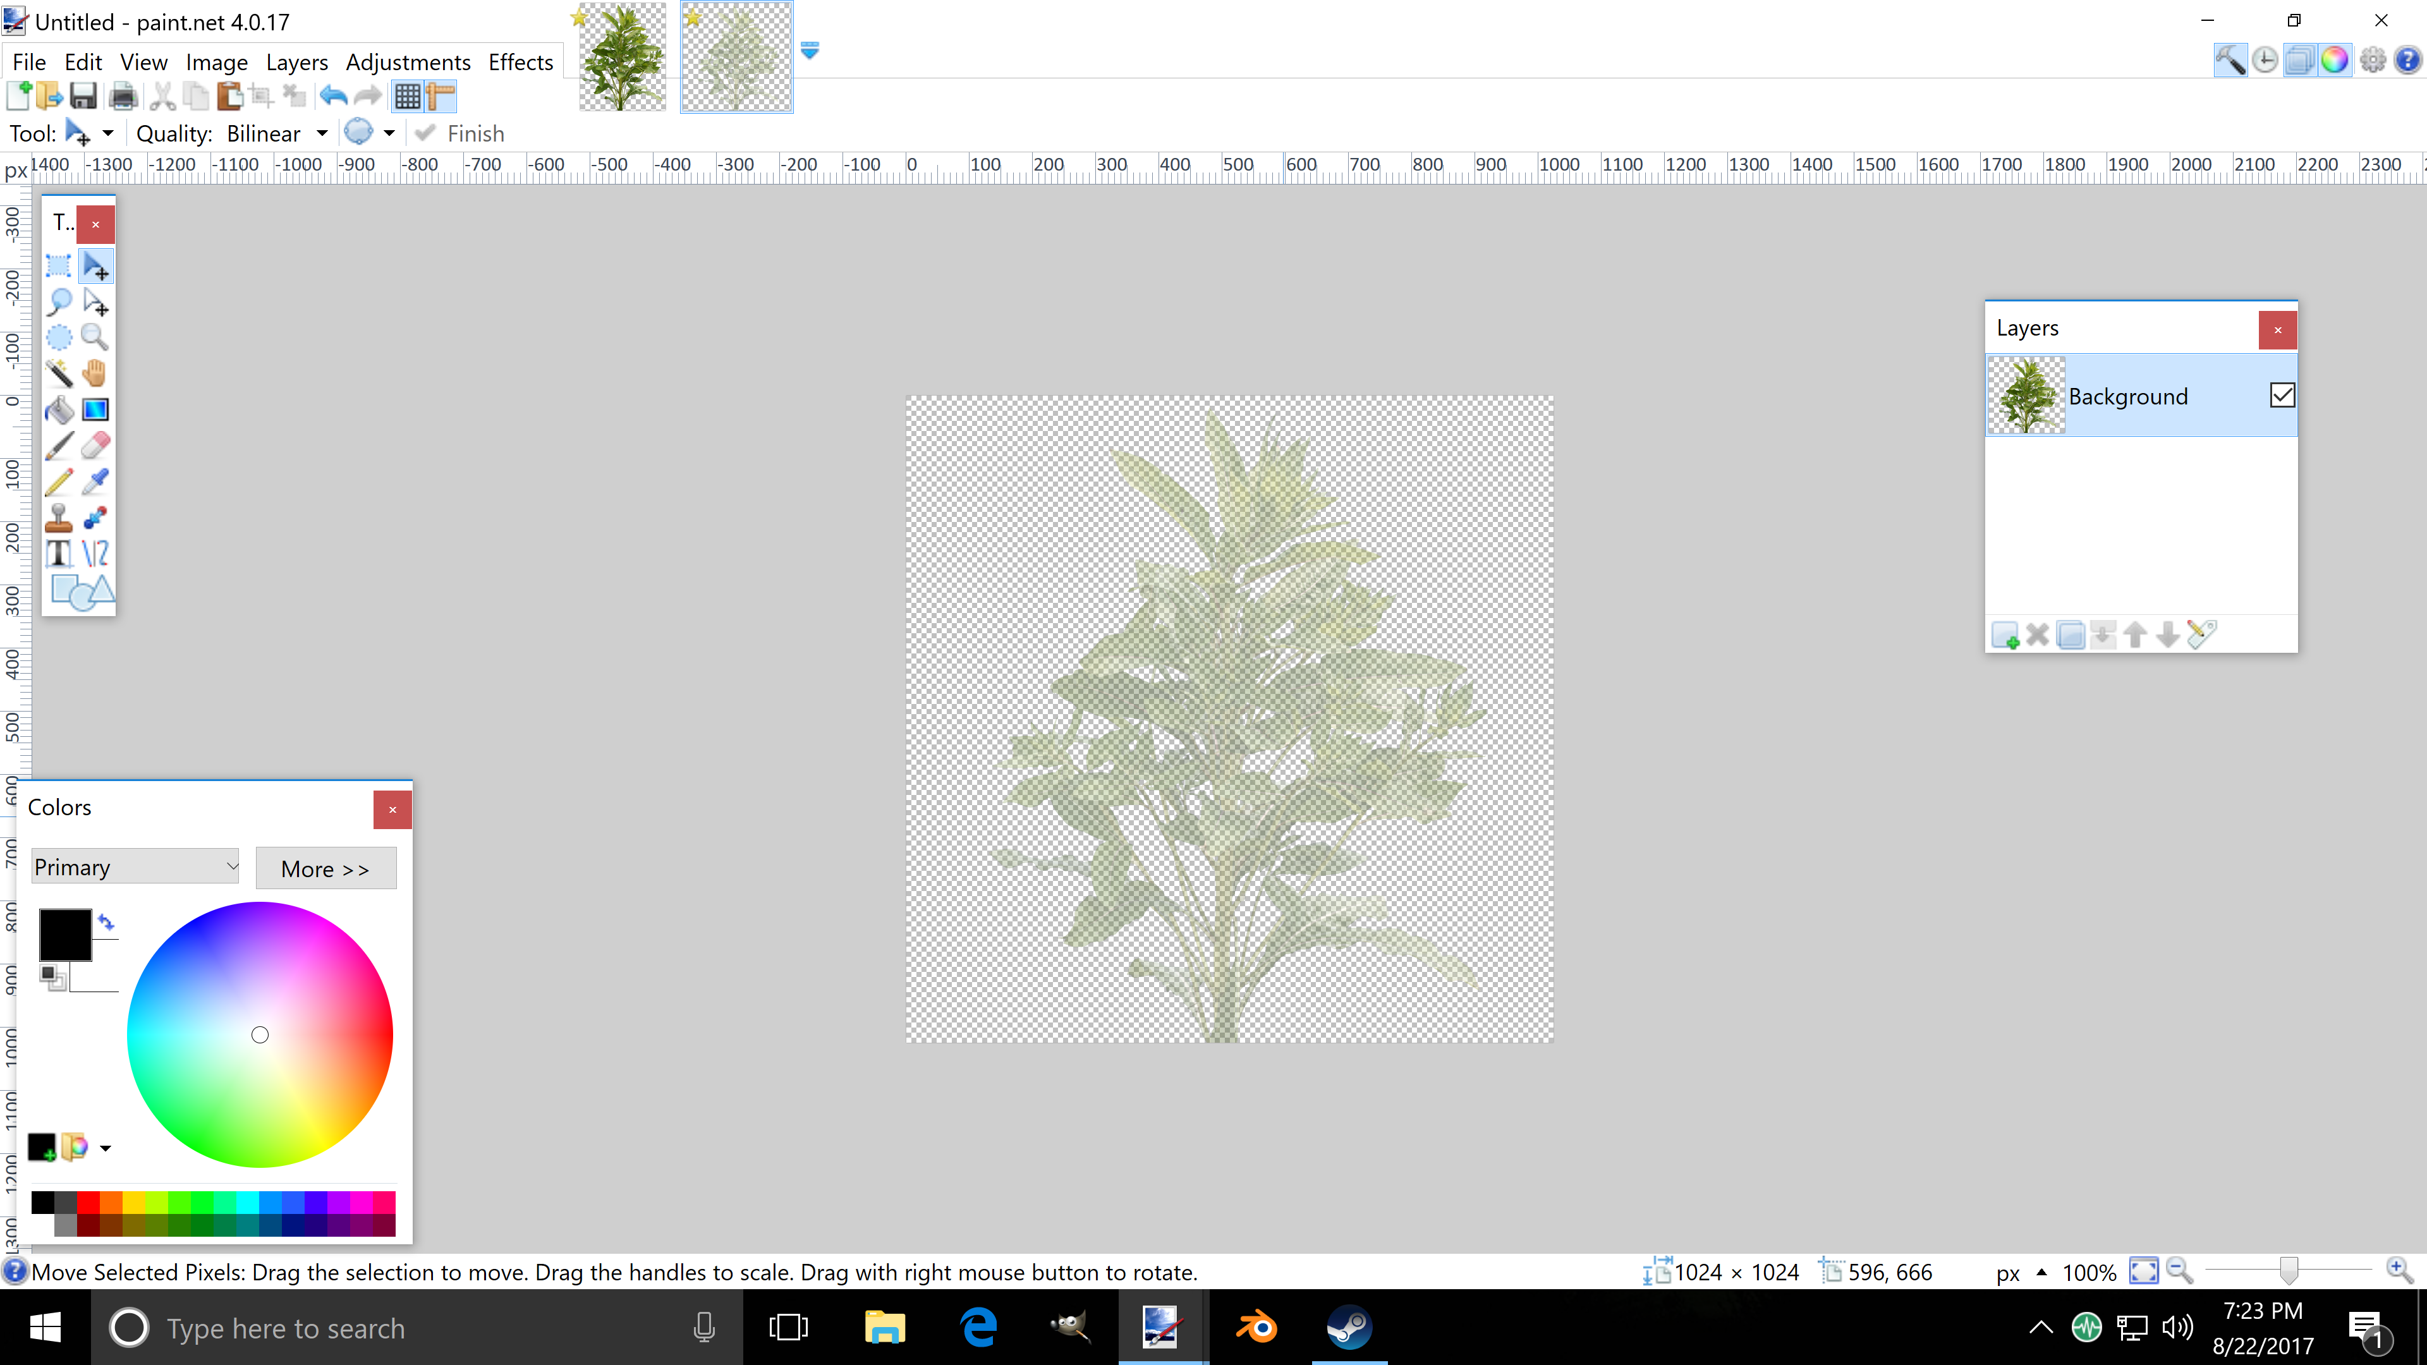Select the Paint Bucket tool
The image size is (2427, 1365).
point(58,409)
